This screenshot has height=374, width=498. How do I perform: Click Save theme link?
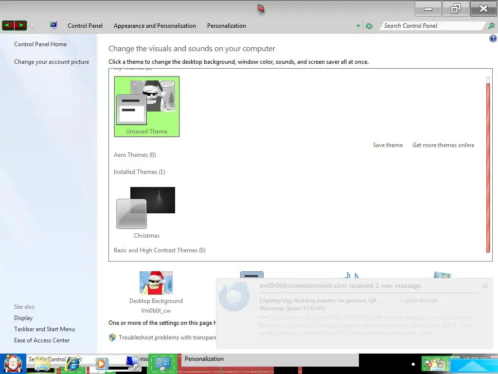[388, 145]
